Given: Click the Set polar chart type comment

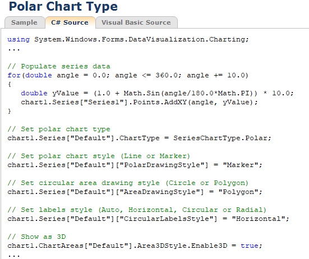Looking at the screenshot, I should (59, 129).
